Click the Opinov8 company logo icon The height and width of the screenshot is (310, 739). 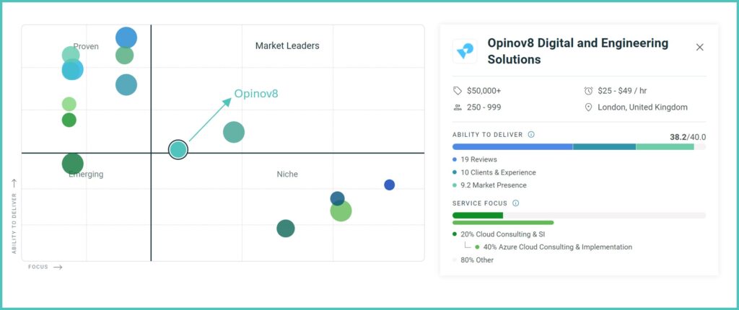465,50
